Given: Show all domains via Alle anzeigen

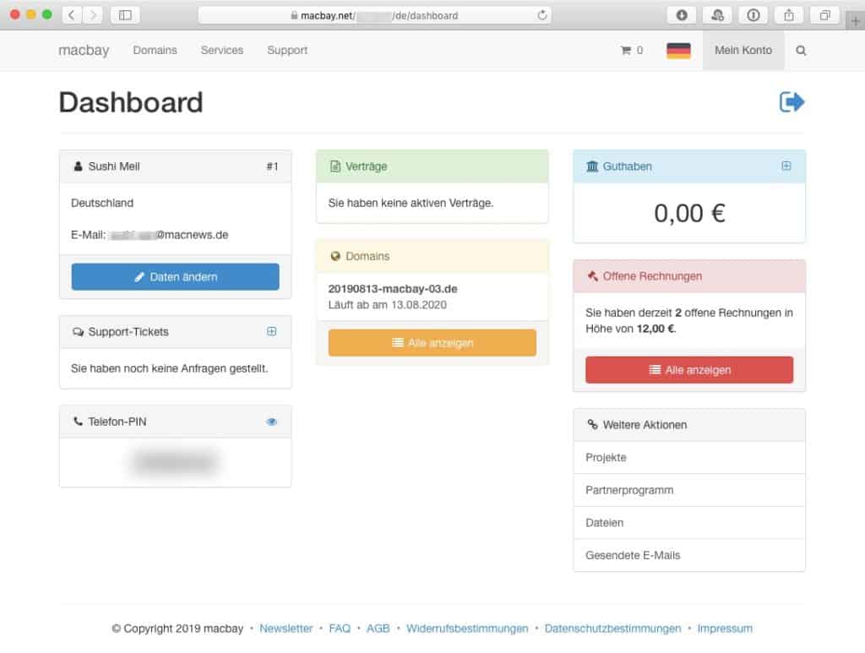Looking at the screenshot, I should (432, 342).
